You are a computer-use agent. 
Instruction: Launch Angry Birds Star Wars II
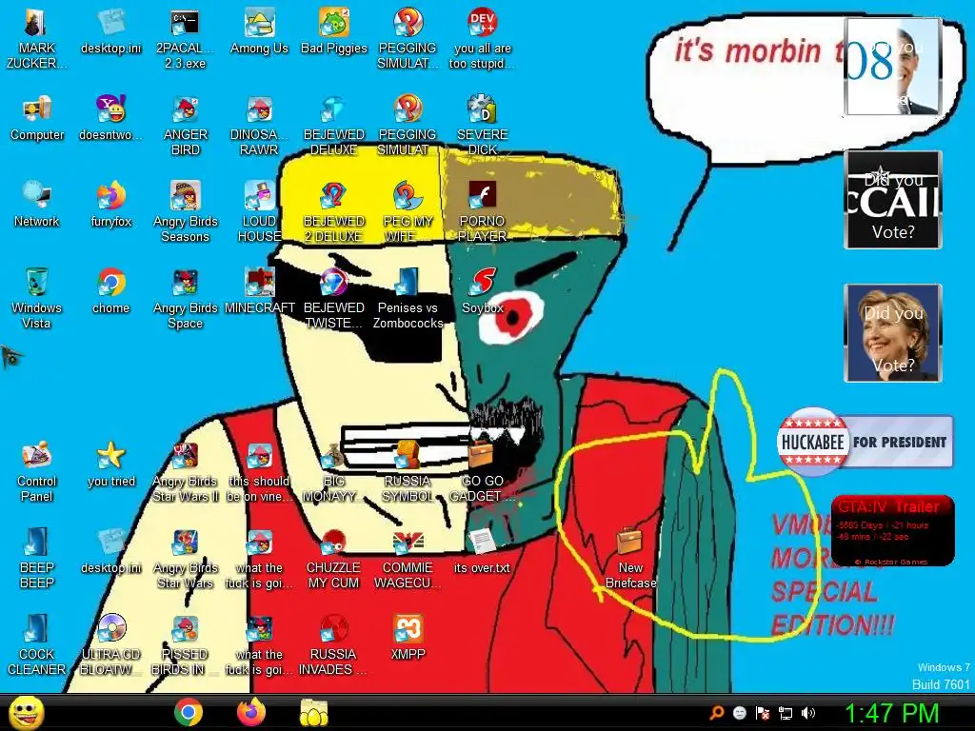(x=185, y=471)
